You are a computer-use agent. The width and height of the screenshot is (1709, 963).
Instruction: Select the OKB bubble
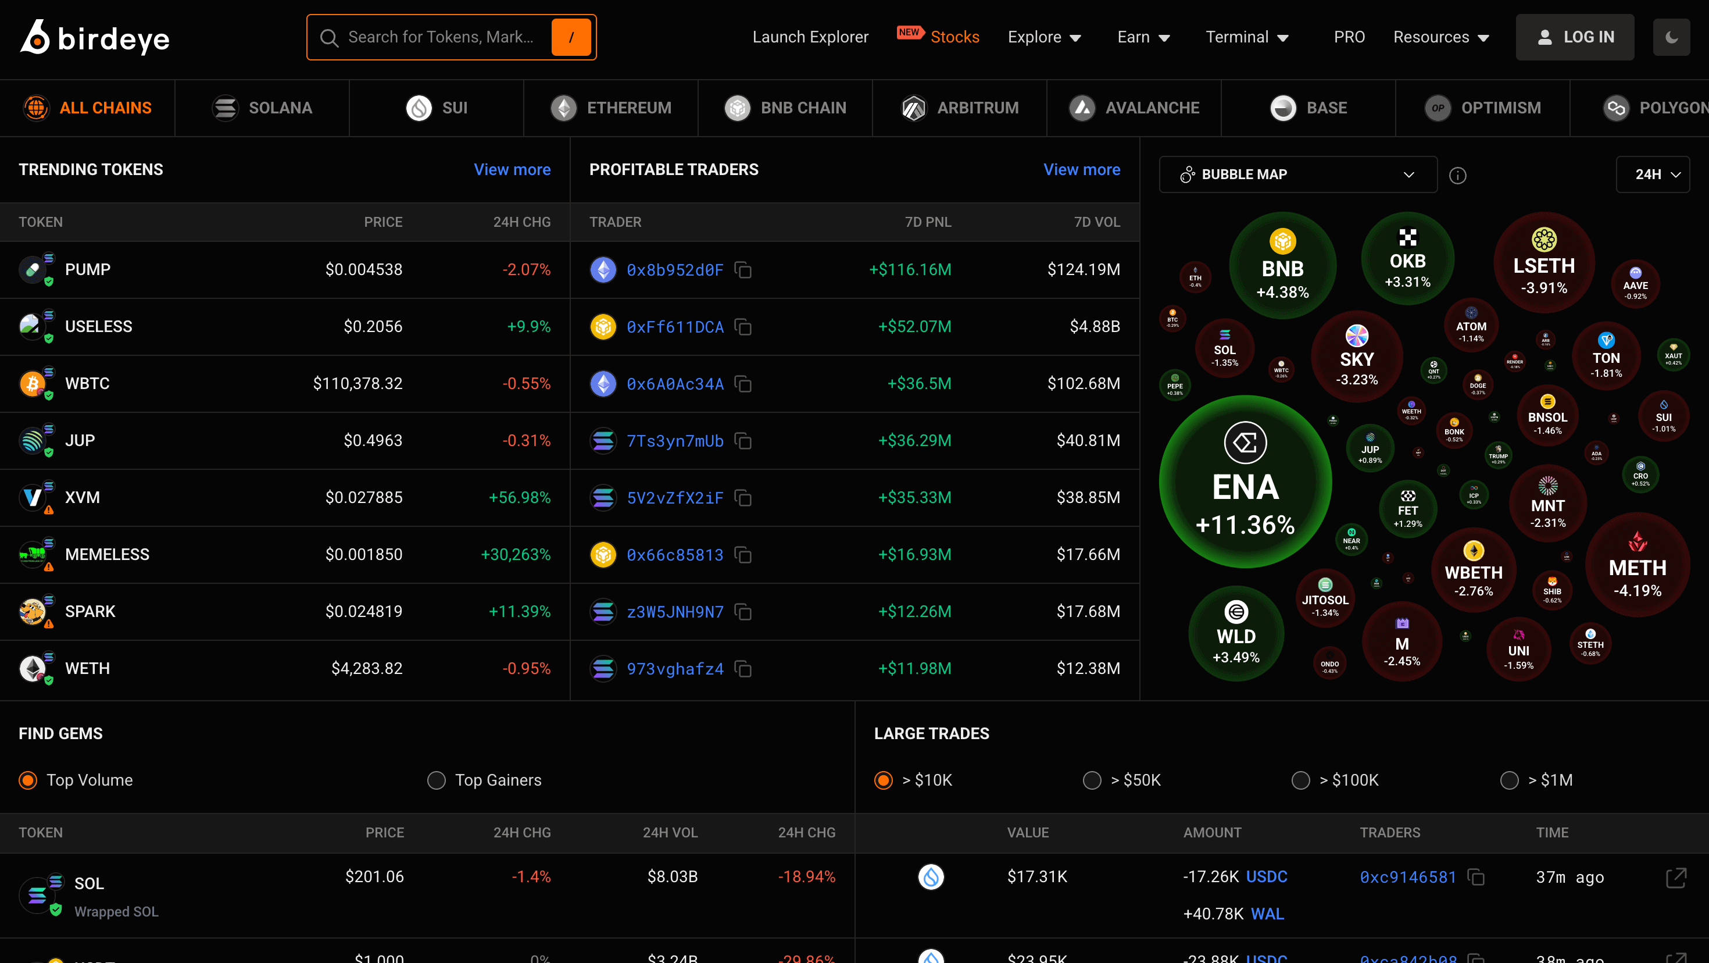[x=1407, y=259]
